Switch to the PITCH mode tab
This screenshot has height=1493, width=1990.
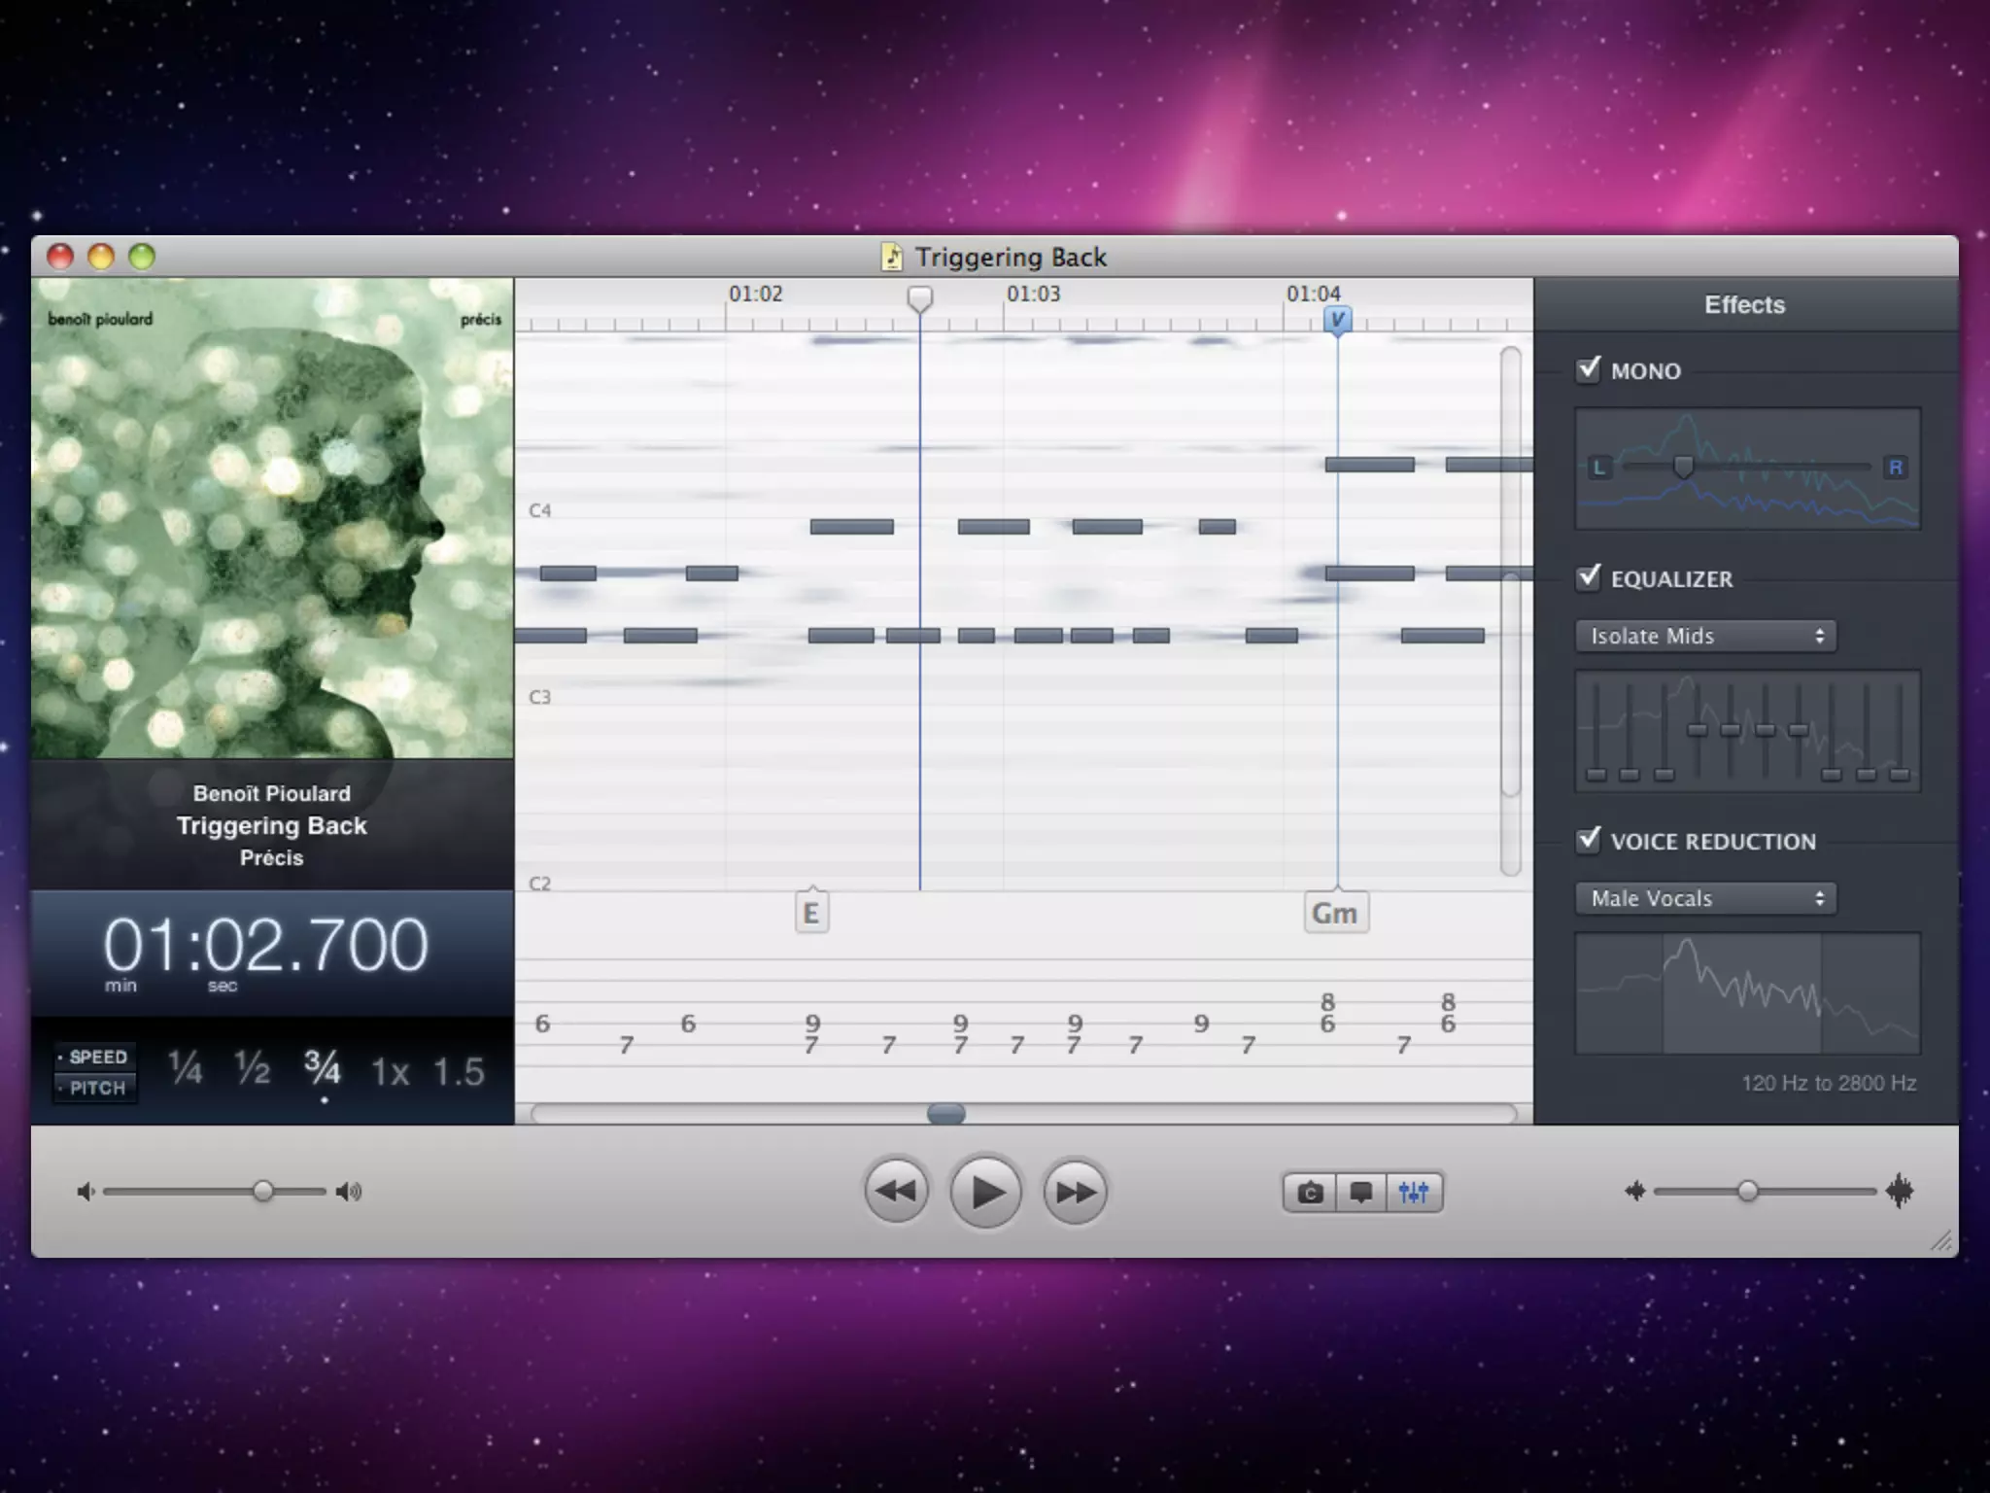[96, 1088]
